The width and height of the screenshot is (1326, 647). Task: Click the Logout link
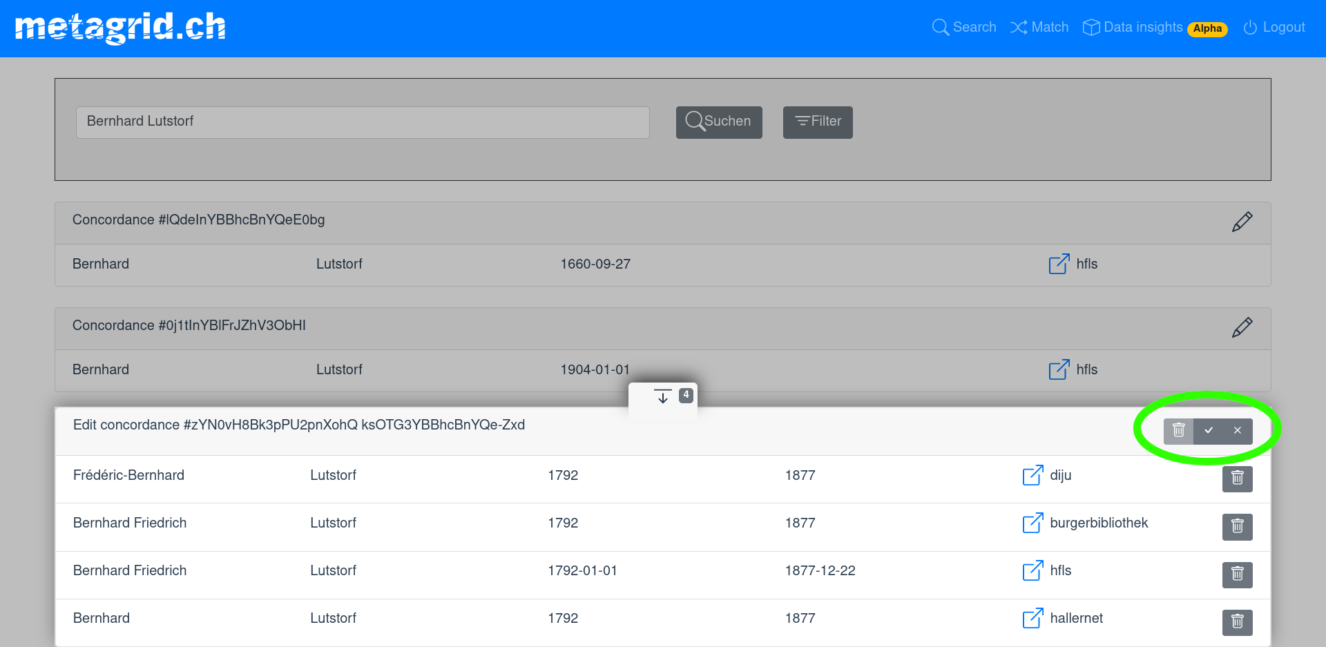coord(1274,28)
